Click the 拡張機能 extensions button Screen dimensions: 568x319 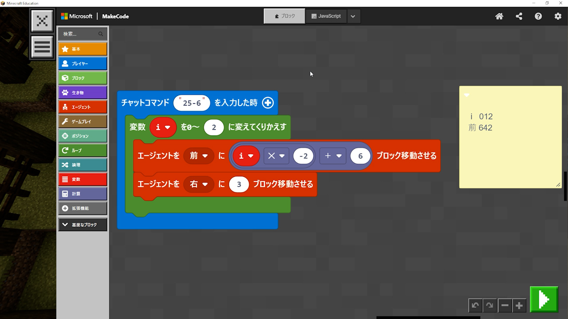(83, 208)
